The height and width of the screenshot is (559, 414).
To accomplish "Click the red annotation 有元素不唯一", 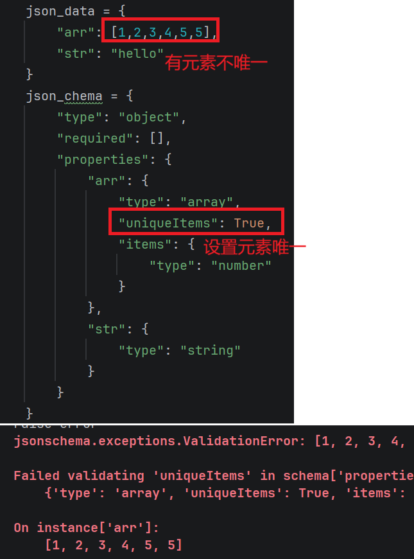I will pos(216,63).
